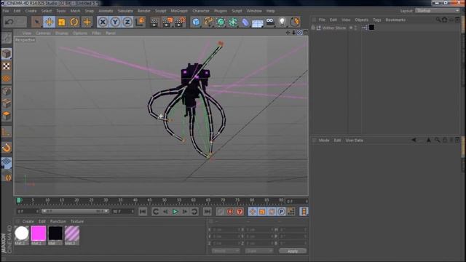
Task: Open the Character menu
Action: pos(201,11)
